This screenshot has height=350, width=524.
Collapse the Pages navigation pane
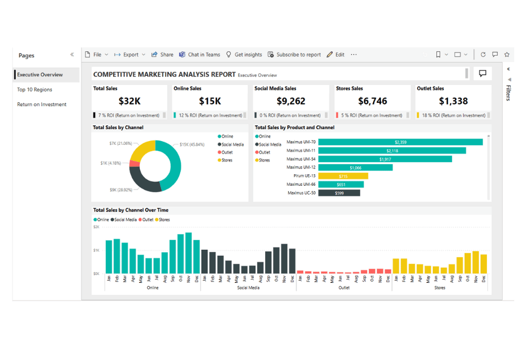point(72,55)
